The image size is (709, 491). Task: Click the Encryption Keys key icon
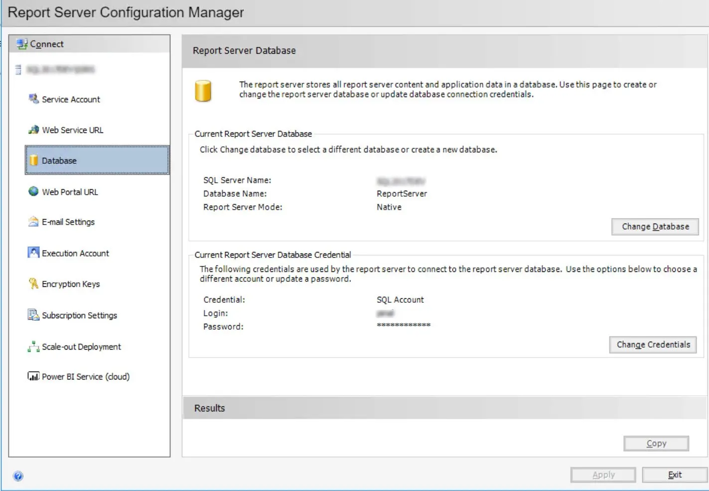[x=33, y=283]
